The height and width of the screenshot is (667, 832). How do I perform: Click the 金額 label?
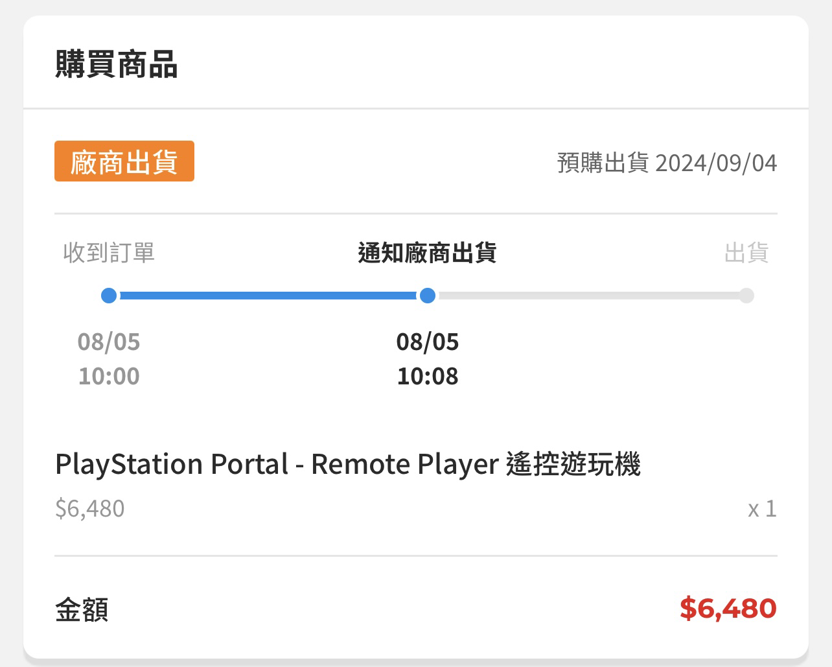point(82,610)
